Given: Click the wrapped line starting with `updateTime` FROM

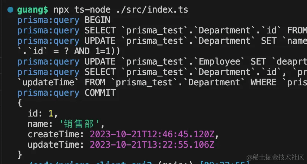Looking at the screenshot, I should coord(148,82).
